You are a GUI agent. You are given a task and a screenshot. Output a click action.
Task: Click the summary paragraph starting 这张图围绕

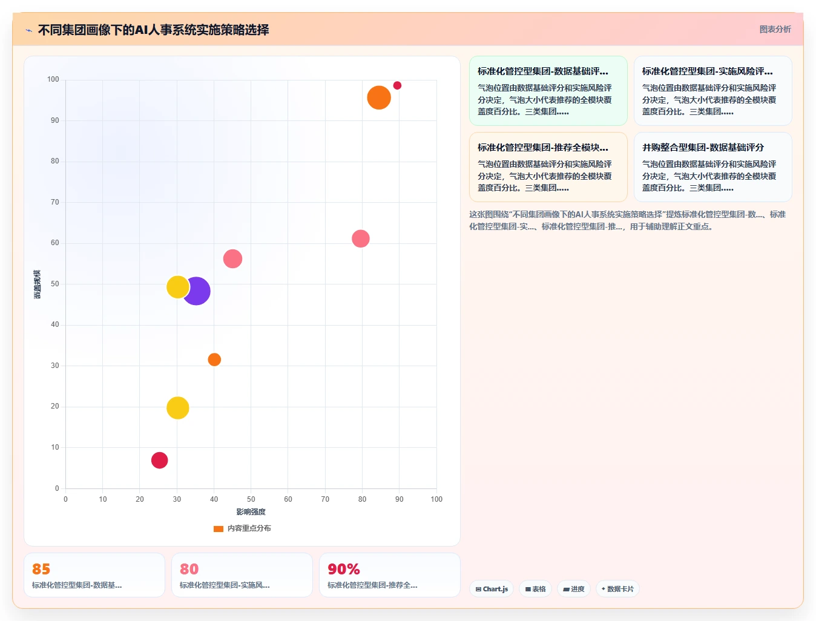pyautogui.click(x=628, y=220)
